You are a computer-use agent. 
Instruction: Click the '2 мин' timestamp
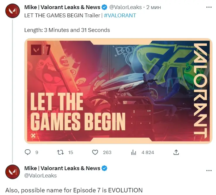coord(153,7)
